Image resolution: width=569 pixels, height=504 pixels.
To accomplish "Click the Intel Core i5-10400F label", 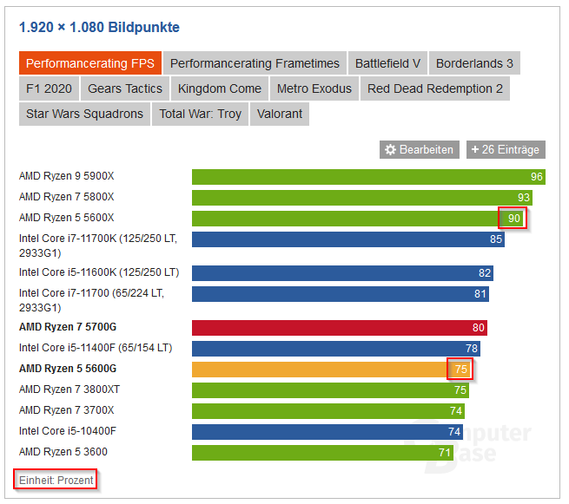I will [x=68, y=431].
